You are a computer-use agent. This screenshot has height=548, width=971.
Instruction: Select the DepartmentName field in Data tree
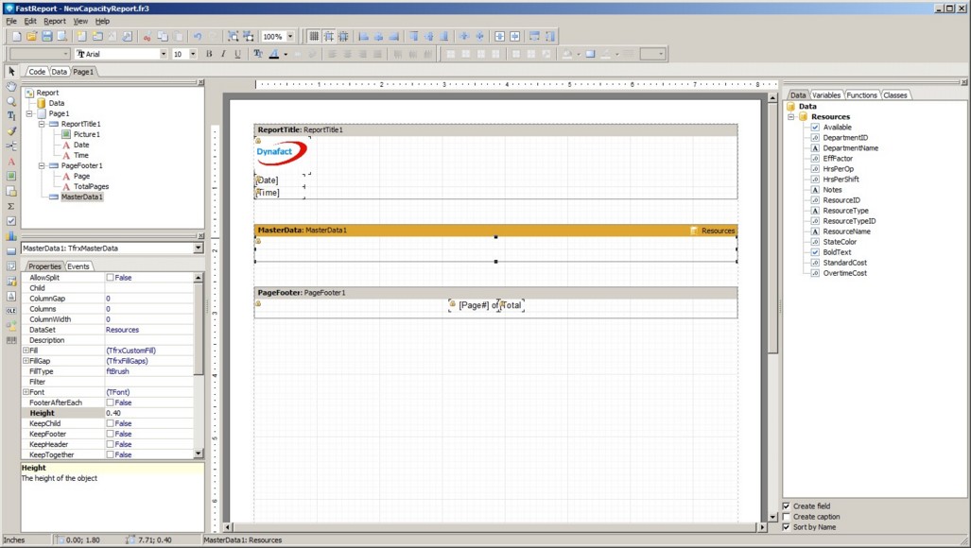click(x=850, y=148)
